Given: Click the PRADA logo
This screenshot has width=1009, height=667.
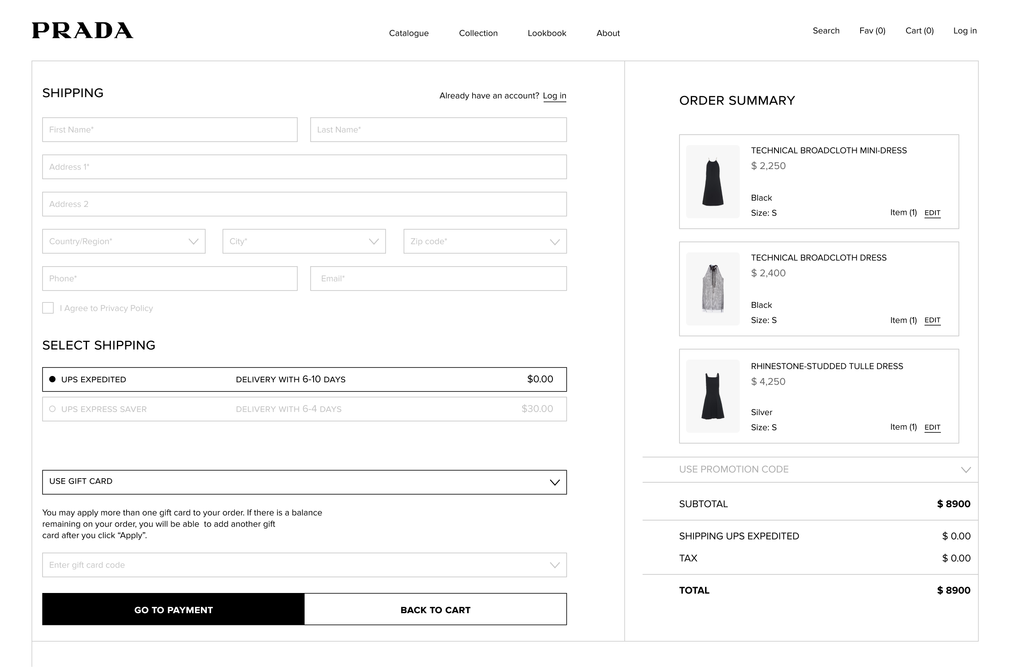Looking at the screenshot, I should point(82,31).
